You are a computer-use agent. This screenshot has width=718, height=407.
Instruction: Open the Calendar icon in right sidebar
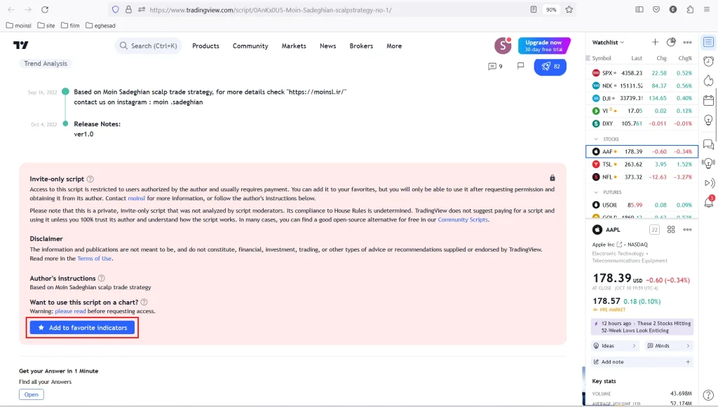pos(708,100)
